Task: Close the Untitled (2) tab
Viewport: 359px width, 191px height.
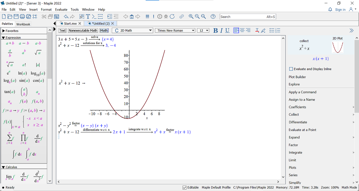Action: tap(113, 24)
